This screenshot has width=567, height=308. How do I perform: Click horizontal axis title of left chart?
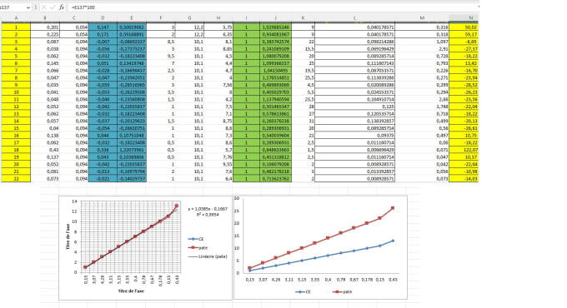131,291
